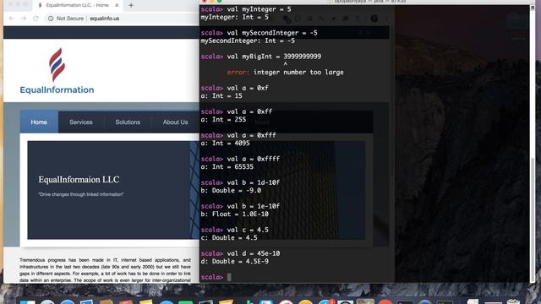Viewport: 541px width, 304px height.
Task: Click the EqualInformaion LLC banner heading
Action: [x=79, y=179]
